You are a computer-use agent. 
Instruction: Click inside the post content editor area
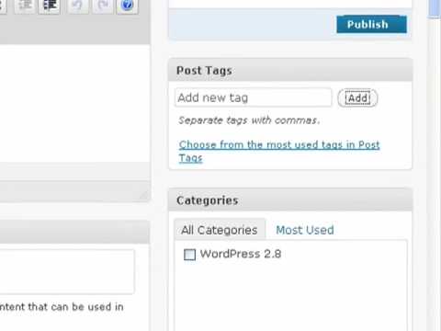74,103
